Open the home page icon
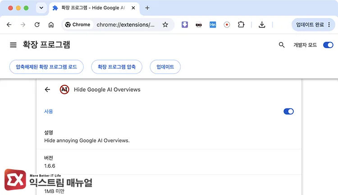Viewport: 338px width, 195px height. tap(51, 25)
